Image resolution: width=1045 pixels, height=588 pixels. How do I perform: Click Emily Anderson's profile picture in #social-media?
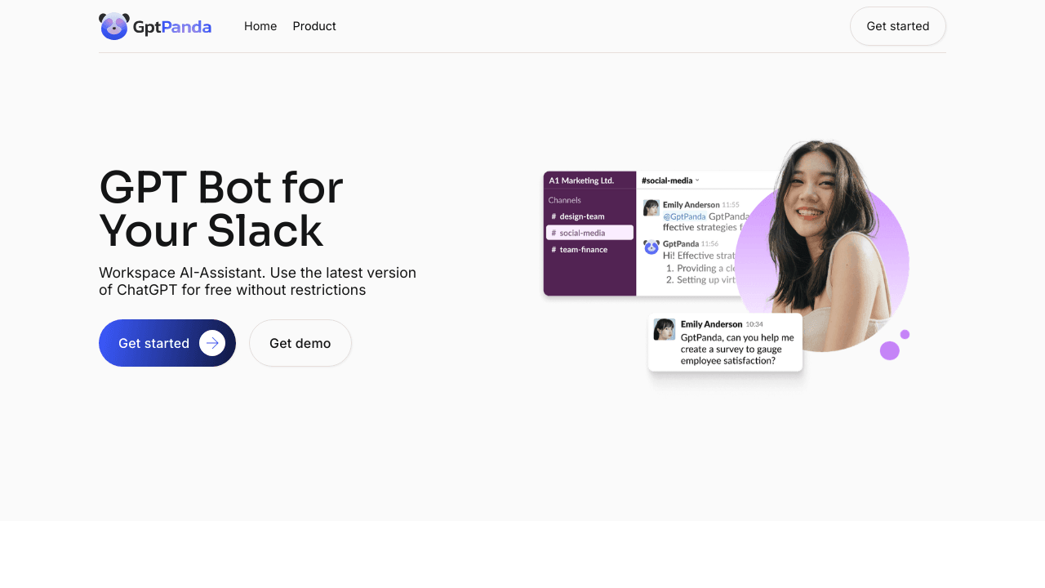pos(651,207)
